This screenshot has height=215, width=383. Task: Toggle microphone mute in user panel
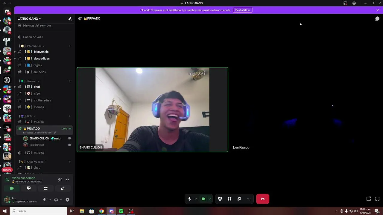[45, 200]
